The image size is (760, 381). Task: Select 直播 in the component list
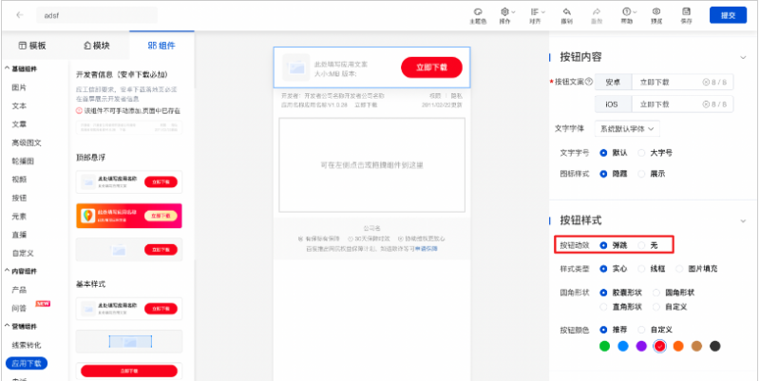tap(19, 235)
